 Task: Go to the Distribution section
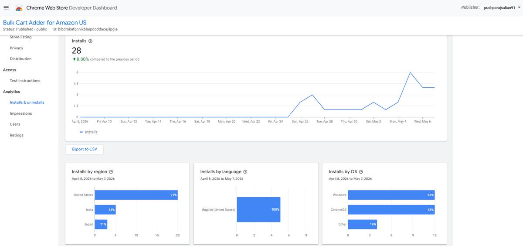click(20, 59)
